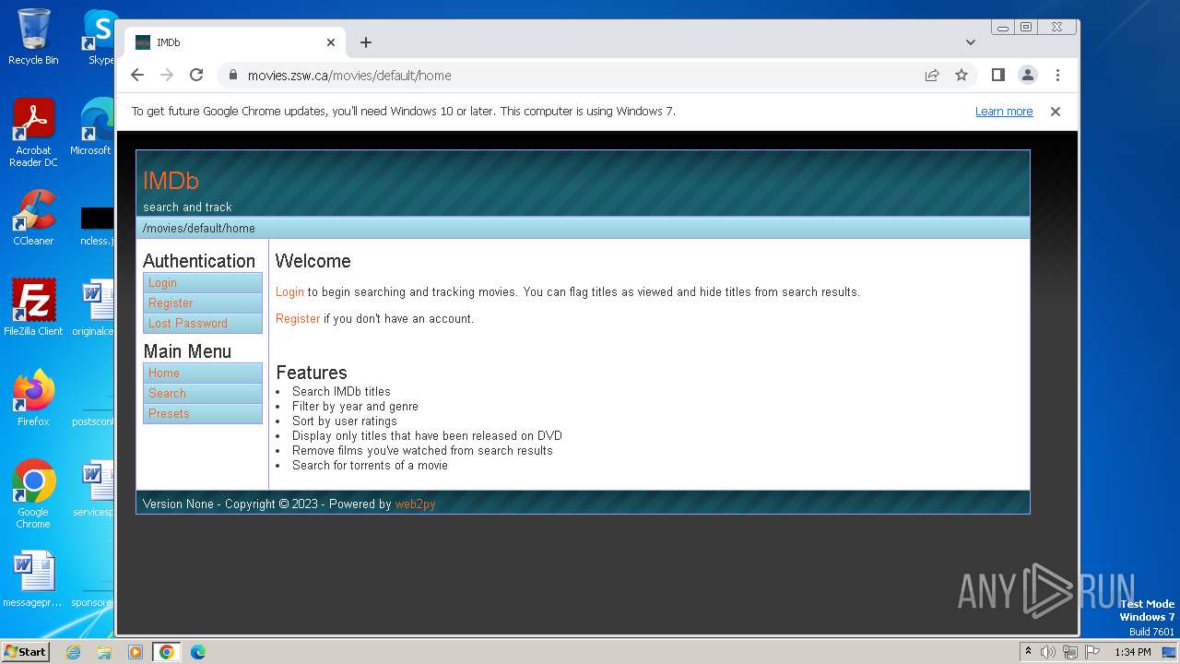Open Recycle Bin desktop icon
The width and height of the screenshot is (1180, 664).
point(33,37)
